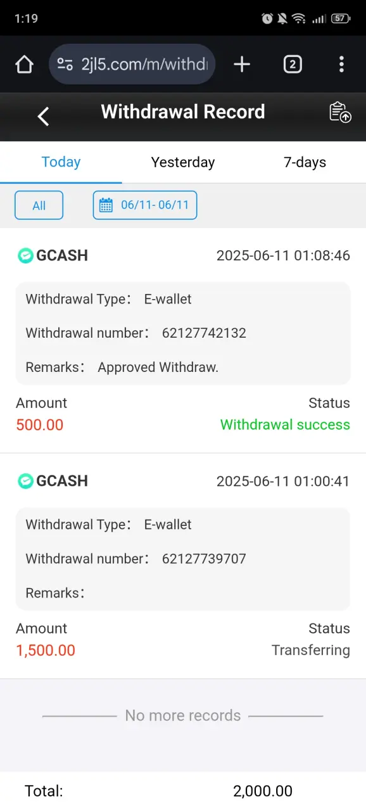The width and height of the screenshot is (366, 811).
Task: Tap withdrawal number 62127742132
Action: click(x=204, y=333)
